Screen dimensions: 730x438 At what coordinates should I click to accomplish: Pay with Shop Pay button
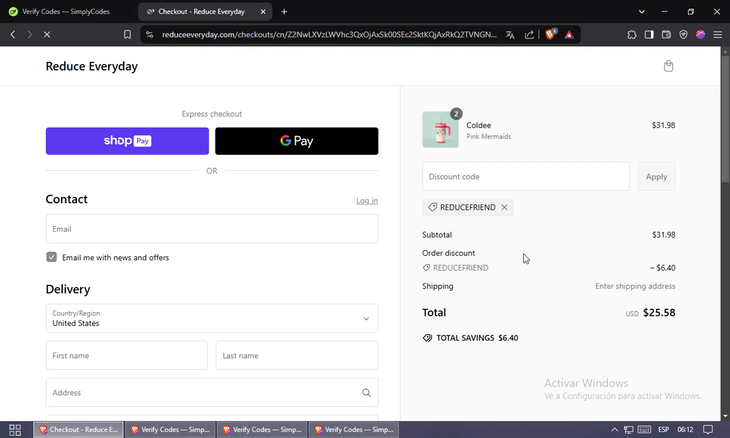click(127, 141)
